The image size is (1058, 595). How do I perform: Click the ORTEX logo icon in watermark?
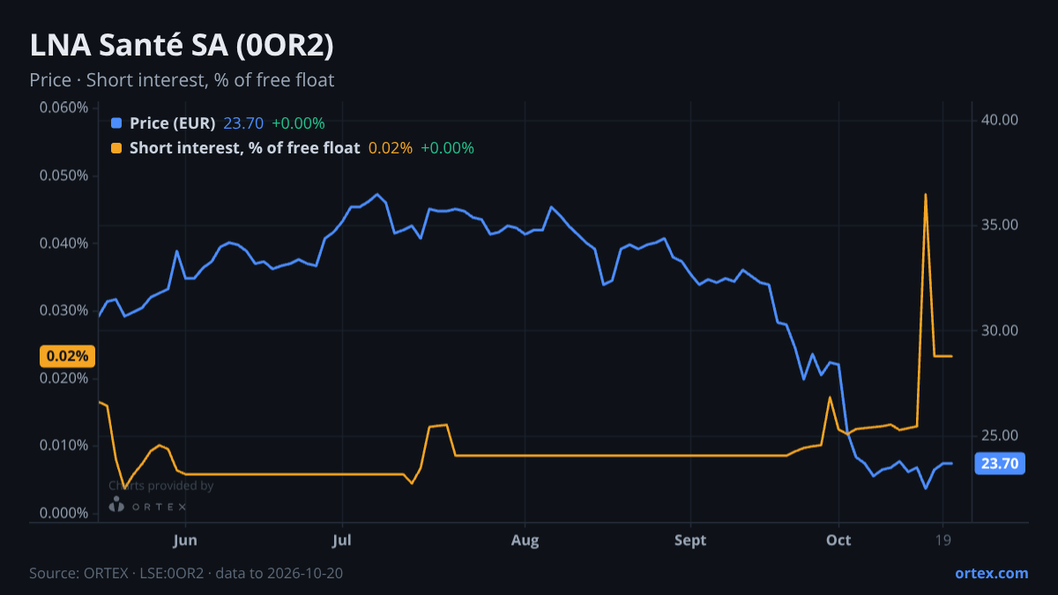(116, 505)
